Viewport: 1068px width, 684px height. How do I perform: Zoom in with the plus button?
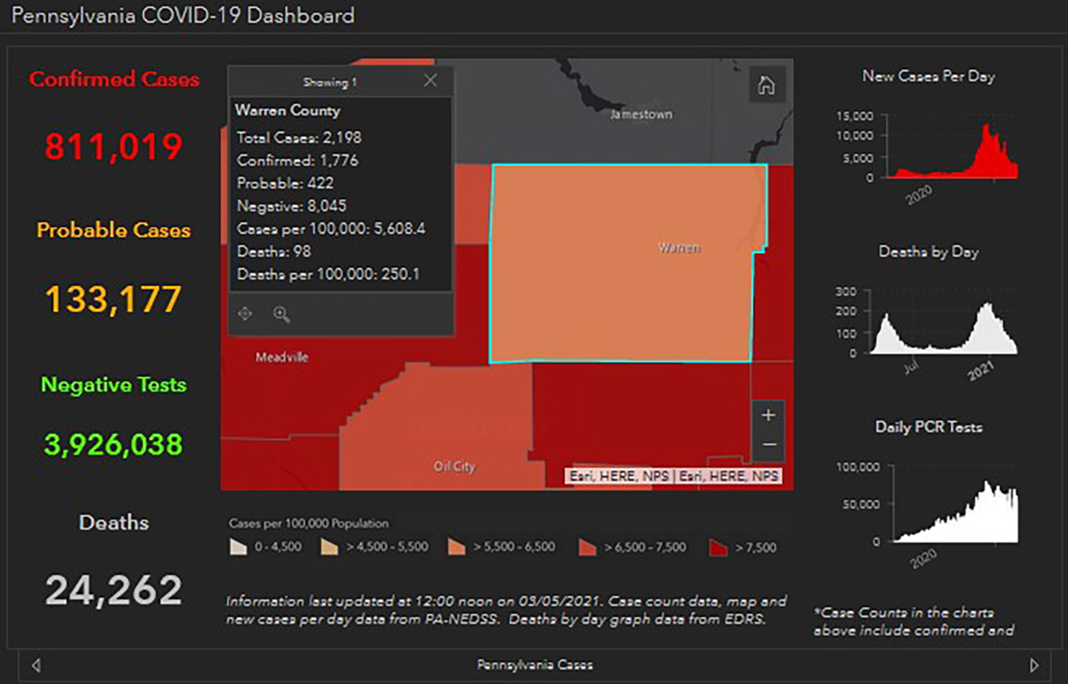point(768,415)
